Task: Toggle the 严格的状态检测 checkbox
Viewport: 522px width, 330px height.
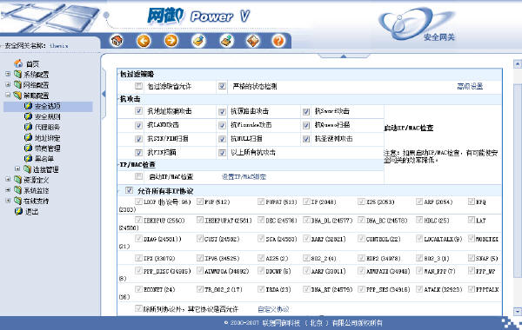Action: tap(222, 86)
